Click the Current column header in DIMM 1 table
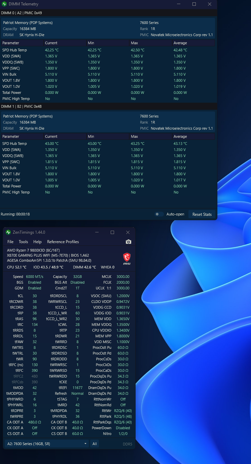 (65, 136)
